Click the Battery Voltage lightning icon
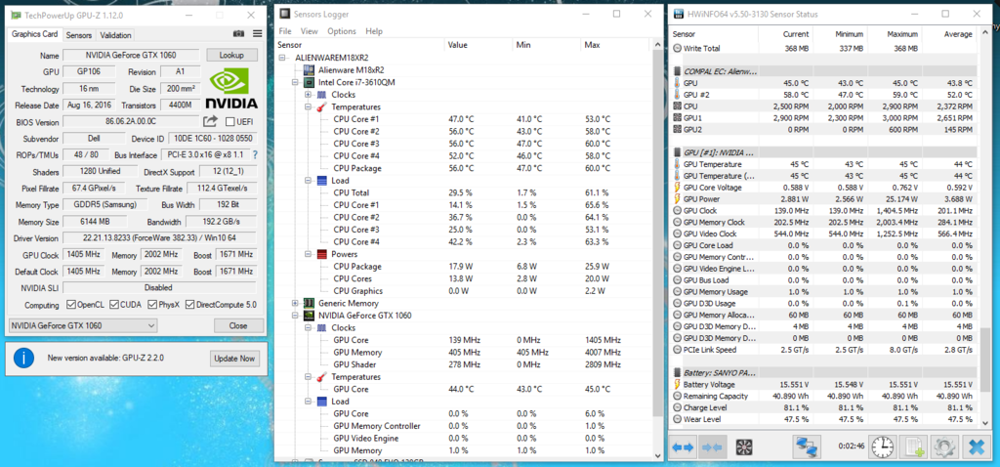The height and width of the screenshot is (467, 1000). pyautogui.click(x=677, y=385)
